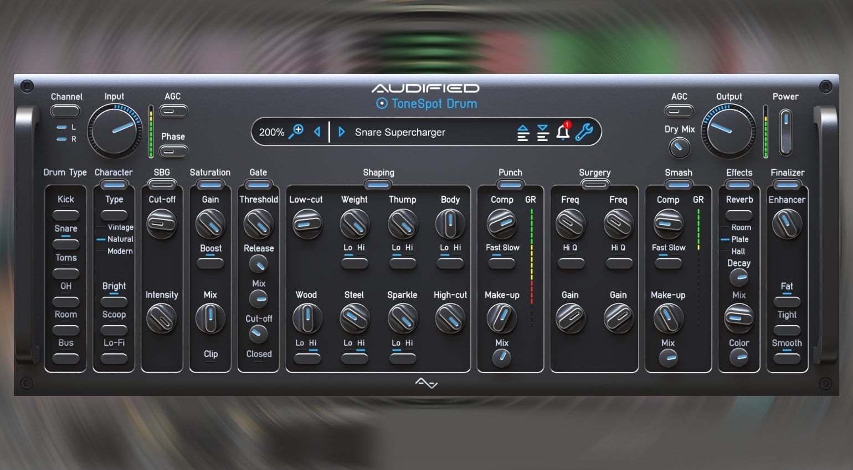
Task: Toggle the Phase invert button
Action: click(x=173, y=151)
